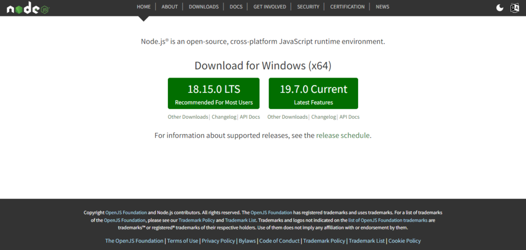This screenshot has width=526, height=250.
Task: Open the ABOUT menu item
Action: click(x=170, y=7)
